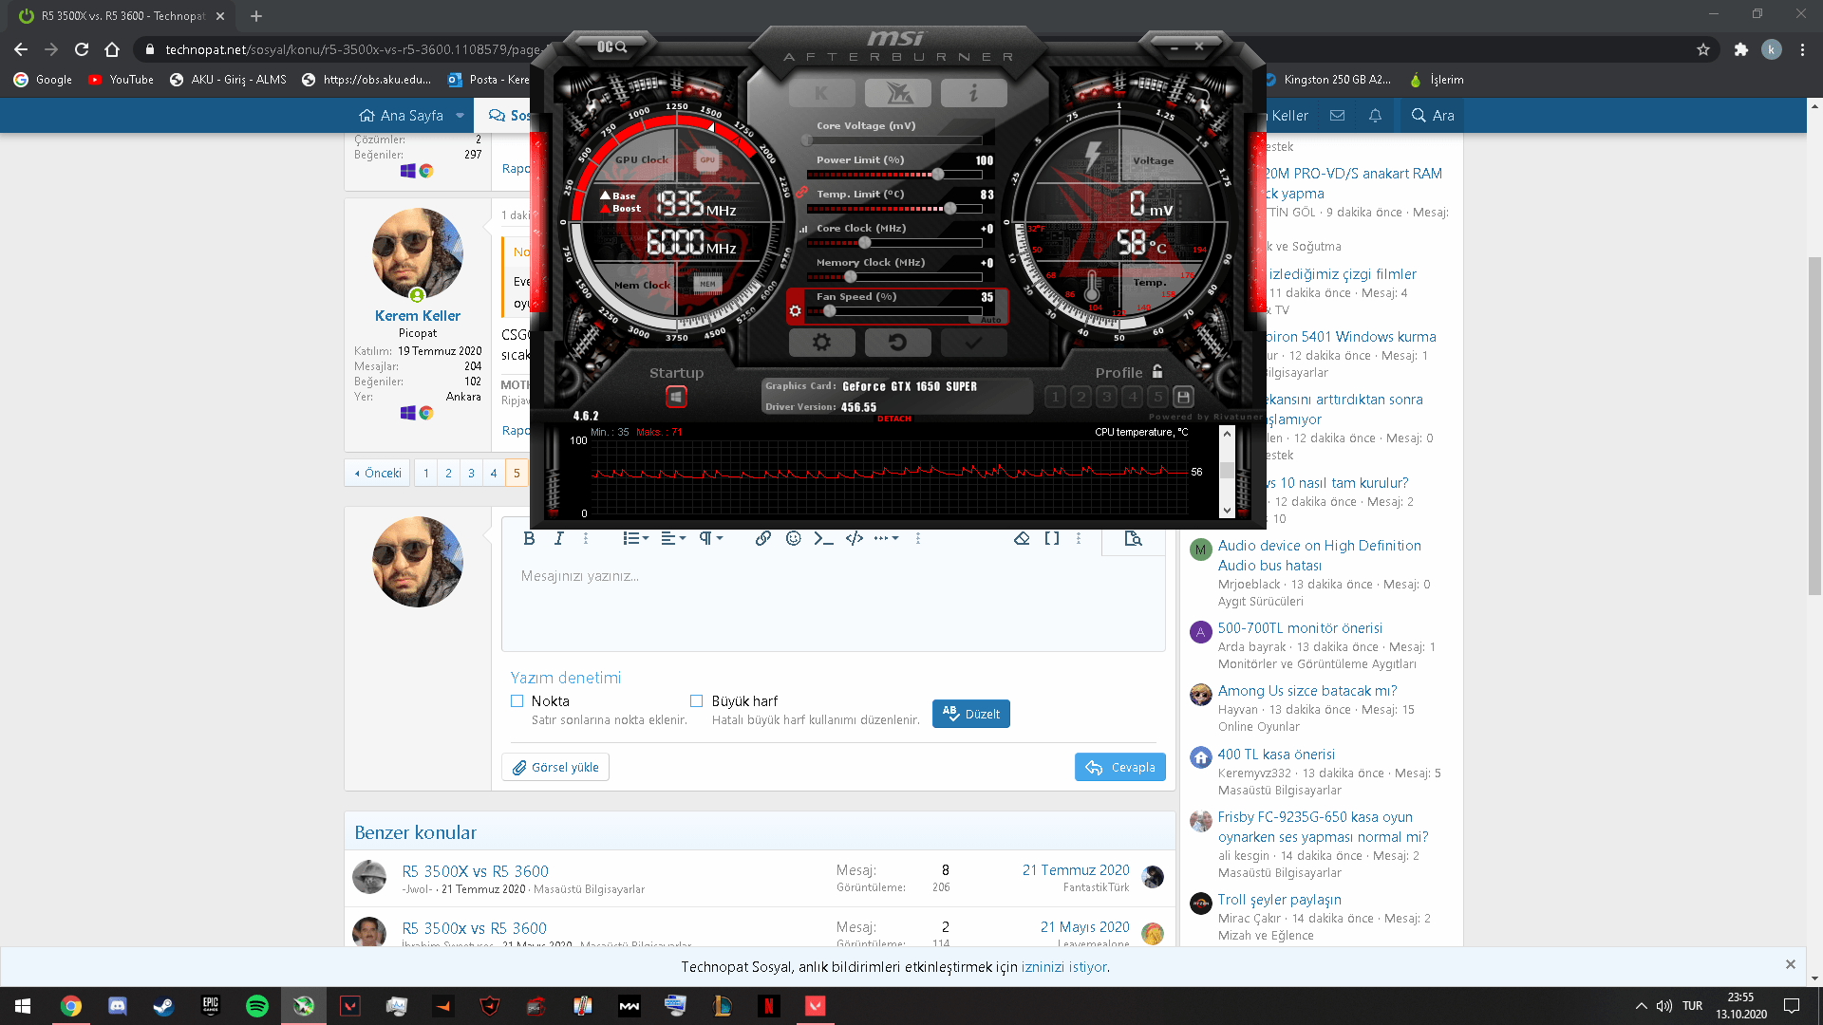
Task: Click the reset-to-defaults arrow button
Action: [x=897, y=343]
